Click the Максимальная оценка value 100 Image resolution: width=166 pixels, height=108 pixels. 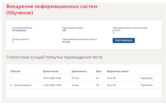[64, 30]
